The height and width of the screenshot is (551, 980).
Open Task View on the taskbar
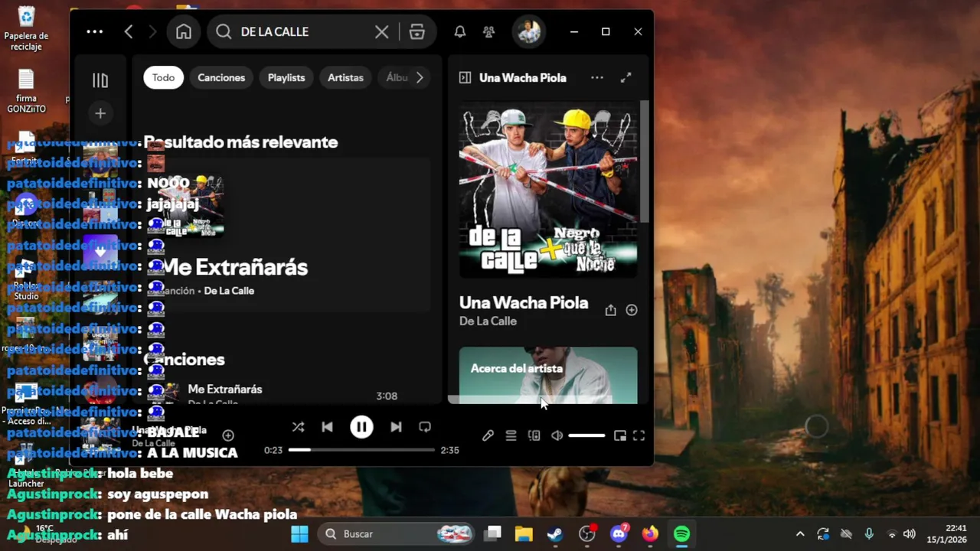pos(493,534)
